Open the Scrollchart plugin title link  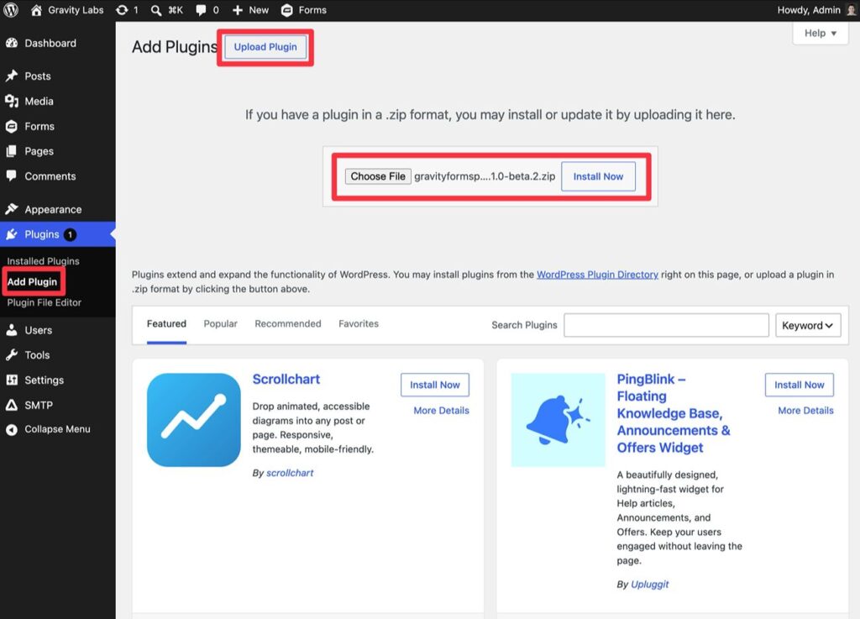pyautogui.click(x=286, y=380)
